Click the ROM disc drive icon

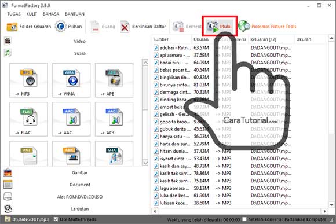(x=8, y=197)
